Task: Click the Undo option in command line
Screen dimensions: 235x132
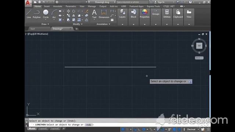Action: coord(88,125)
